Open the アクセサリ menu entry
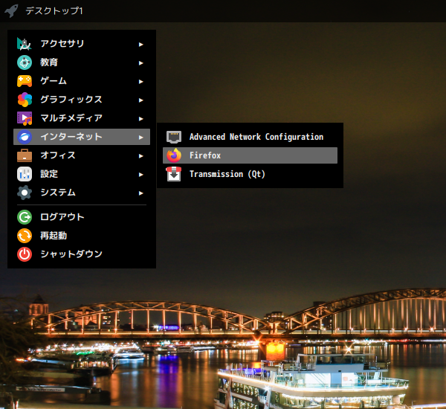 coord(82,44)
